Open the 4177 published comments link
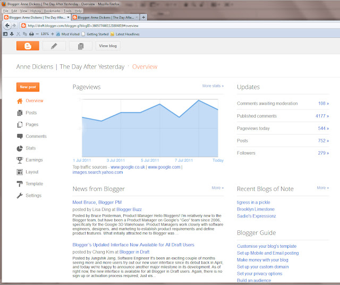340x285 pixels. click(322, 116)
